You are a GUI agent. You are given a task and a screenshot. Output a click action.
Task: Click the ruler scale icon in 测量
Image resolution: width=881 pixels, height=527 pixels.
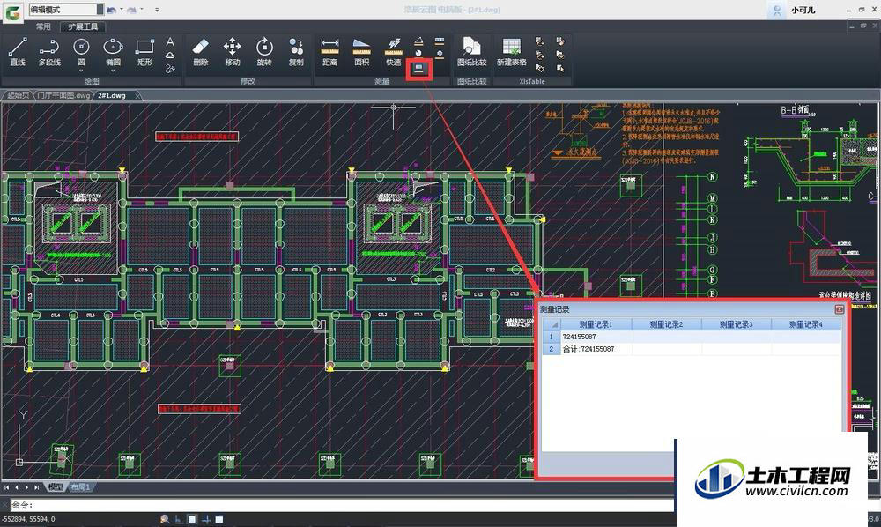click(x=440, y=41)
